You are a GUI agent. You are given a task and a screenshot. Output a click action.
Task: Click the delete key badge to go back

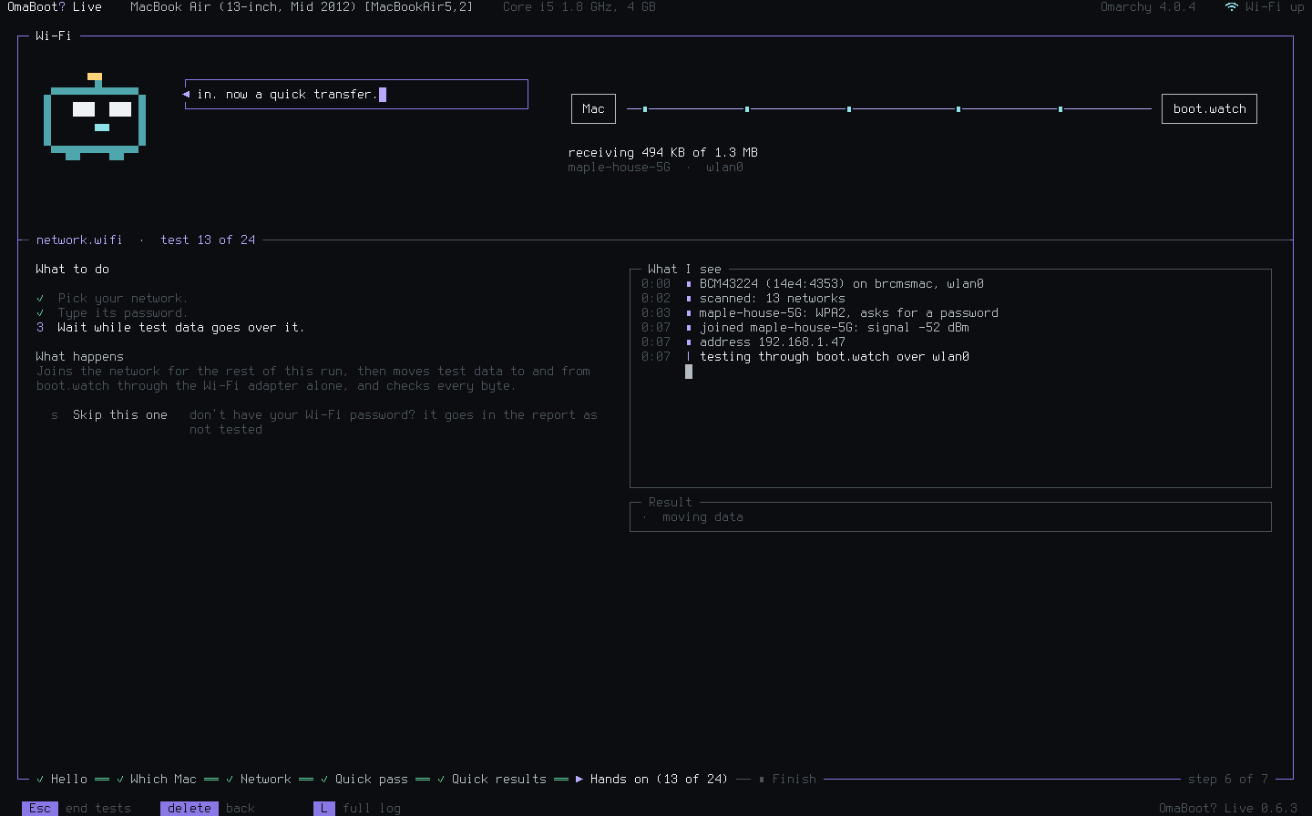pyautogui.click(x=190, y=808)
